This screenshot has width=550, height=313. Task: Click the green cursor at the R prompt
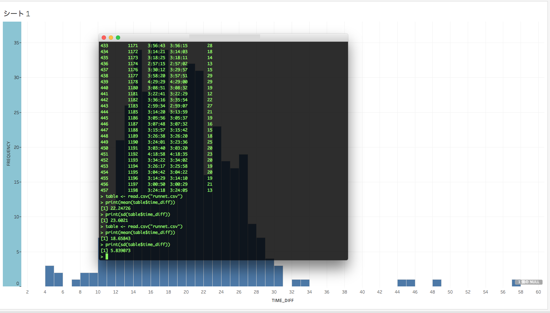coord(107,257)
